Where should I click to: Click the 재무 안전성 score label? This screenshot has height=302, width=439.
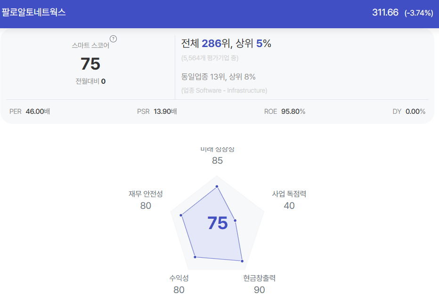[x=146, y=194]
